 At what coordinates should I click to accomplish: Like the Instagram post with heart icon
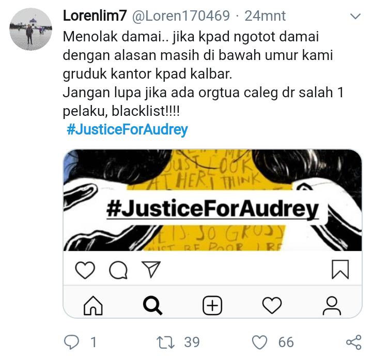pyautogui.click(x=85, y=270)
